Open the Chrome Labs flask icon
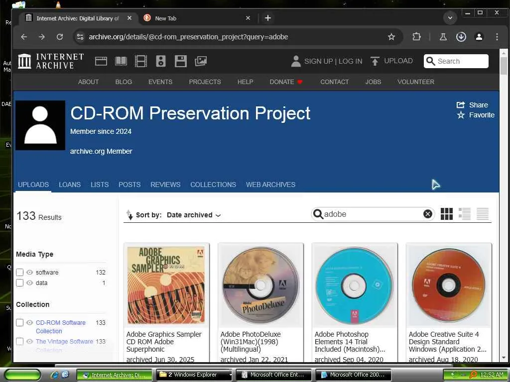The image size is (510, 382). 443,37
